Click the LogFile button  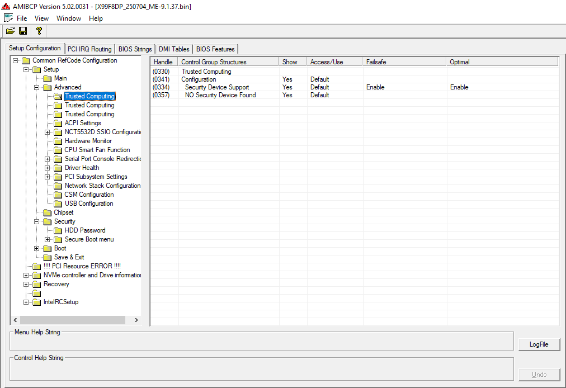pyautogui.click(x=539, y=345)
